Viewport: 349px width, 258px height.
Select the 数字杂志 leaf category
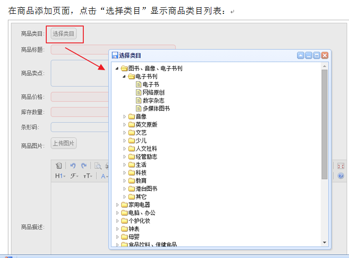click(x=154, y=101)
